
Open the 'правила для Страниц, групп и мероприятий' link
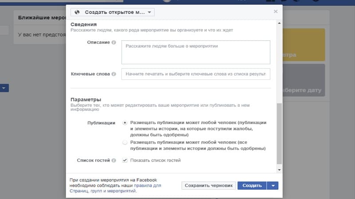click(115, 188)
